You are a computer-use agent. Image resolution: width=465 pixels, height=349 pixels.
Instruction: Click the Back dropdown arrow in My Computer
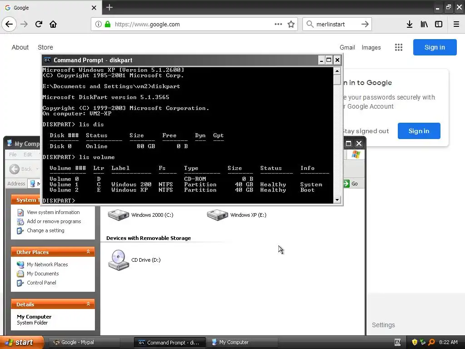tap(37, 169)
